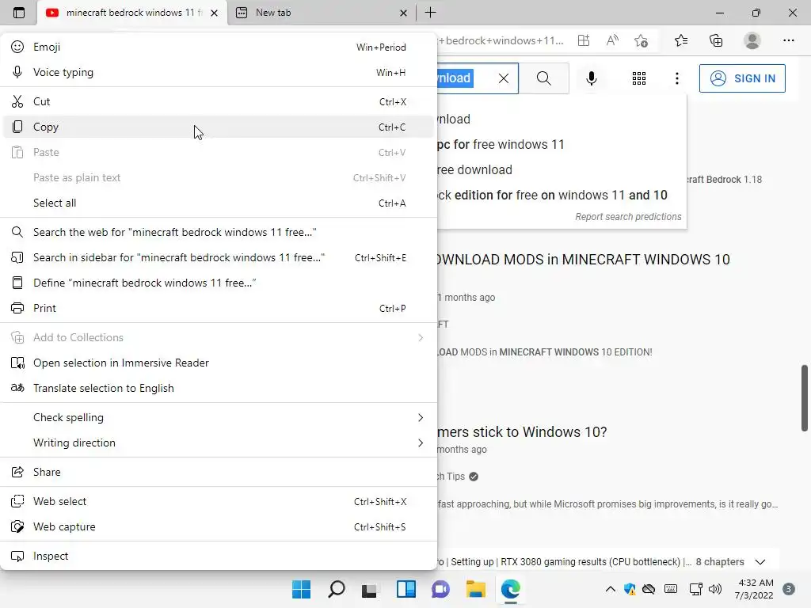Image resolution: width=811 pixels, height=608 pixels.
Task: Open YouTube apps grid
Action: click(x=639, y=78)
